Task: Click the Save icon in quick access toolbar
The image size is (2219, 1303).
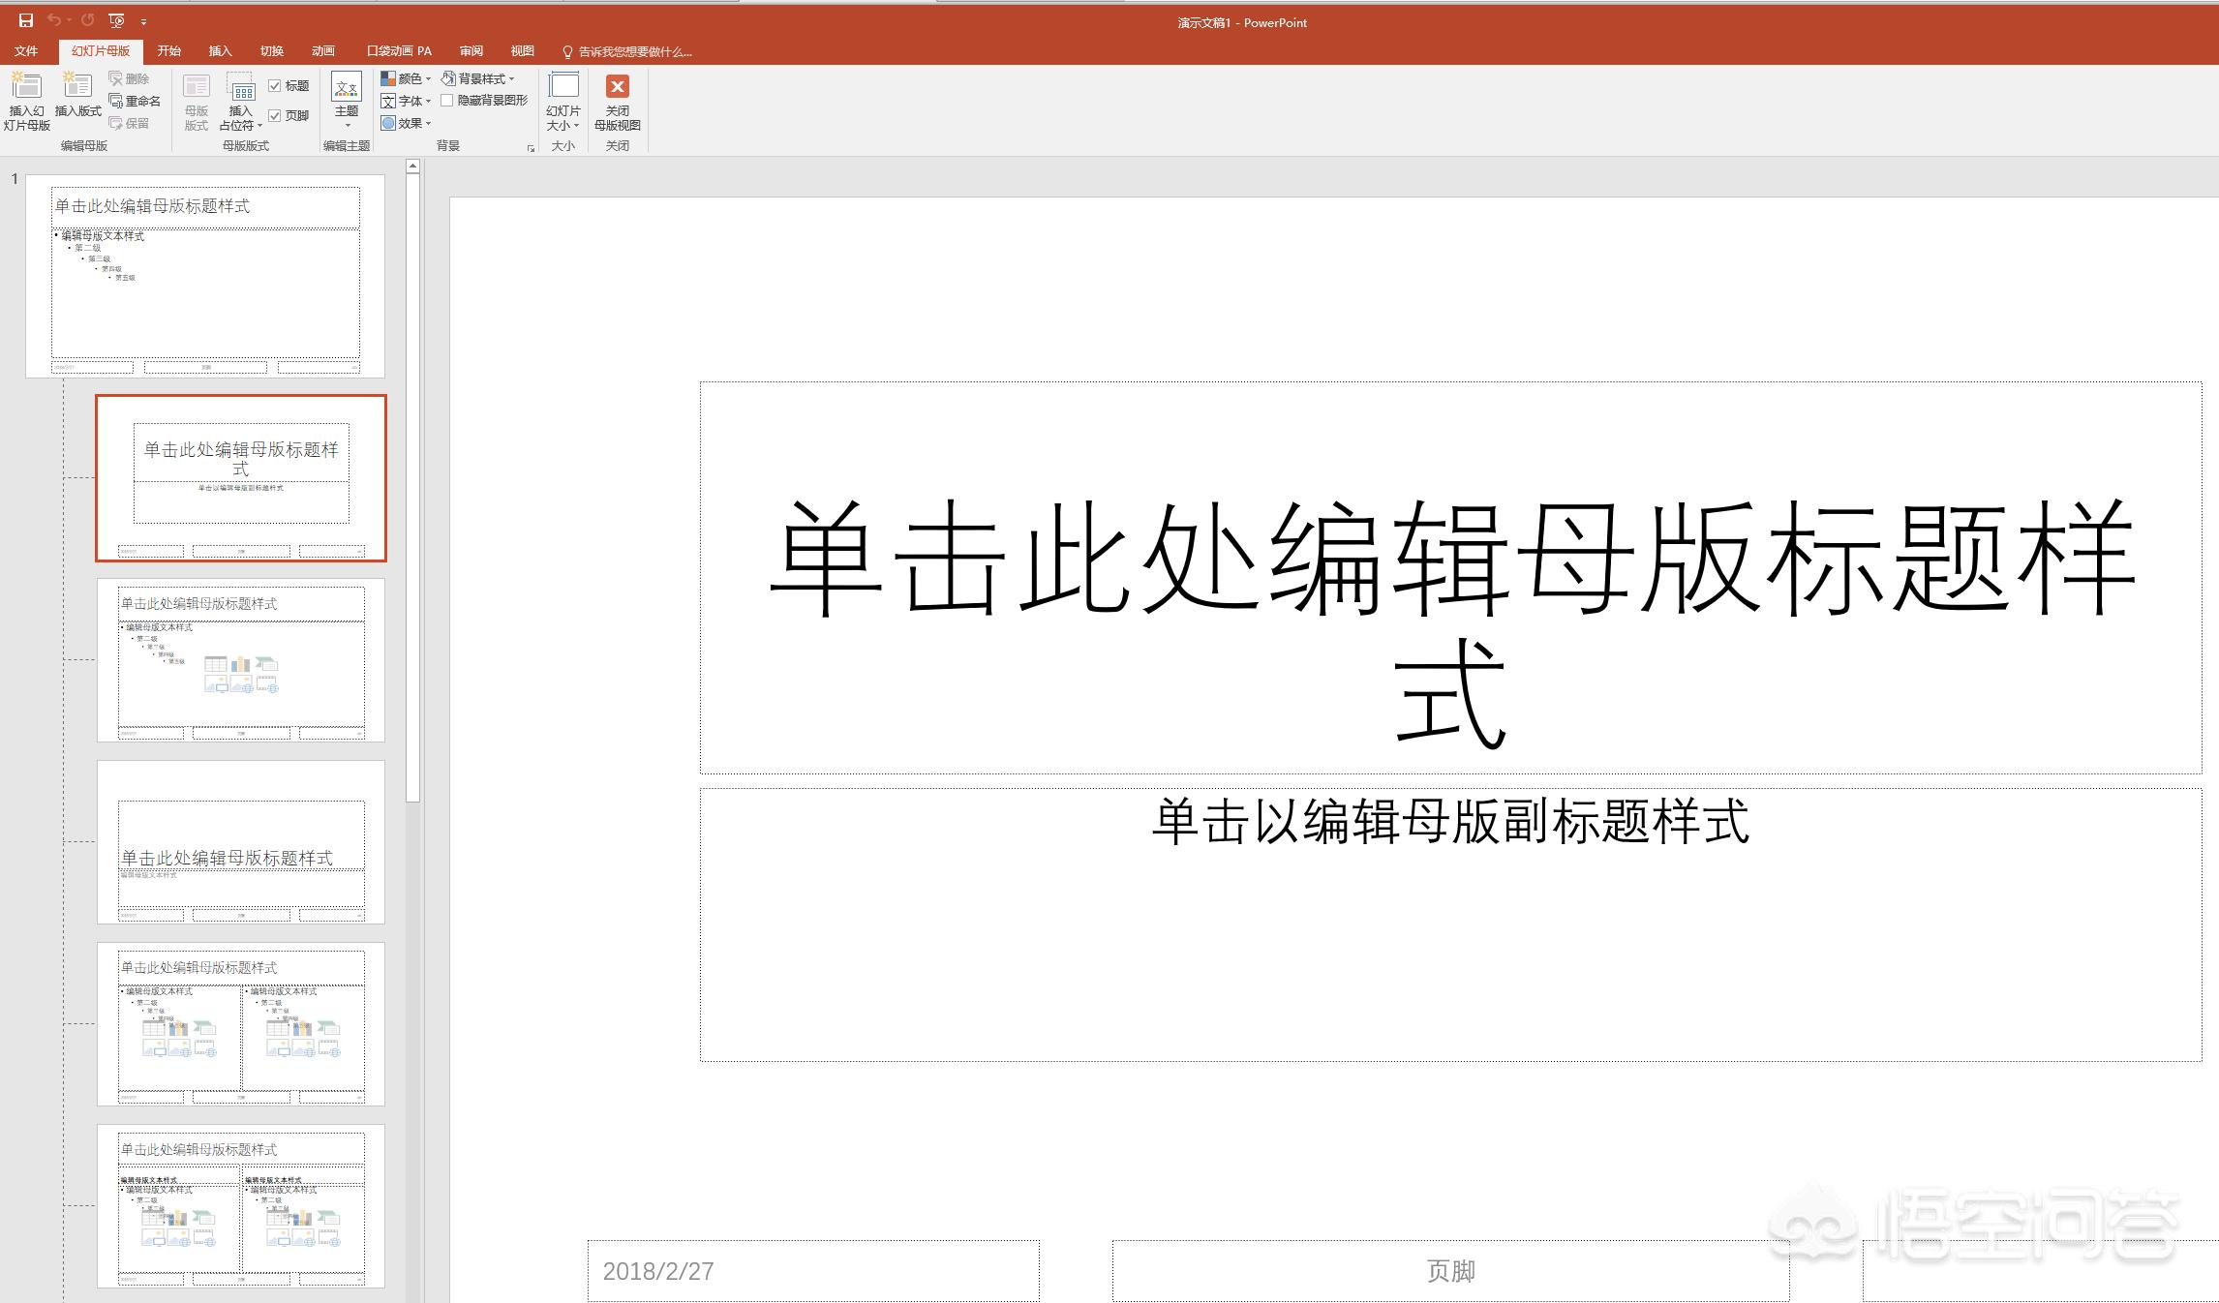Action: coord(27,19)
